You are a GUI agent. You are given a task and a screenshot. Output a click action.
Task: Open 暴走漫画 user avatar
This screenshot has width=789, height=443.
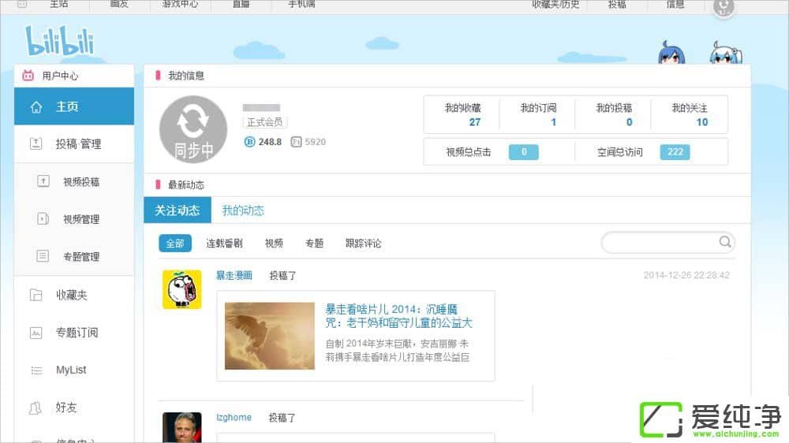181,289
